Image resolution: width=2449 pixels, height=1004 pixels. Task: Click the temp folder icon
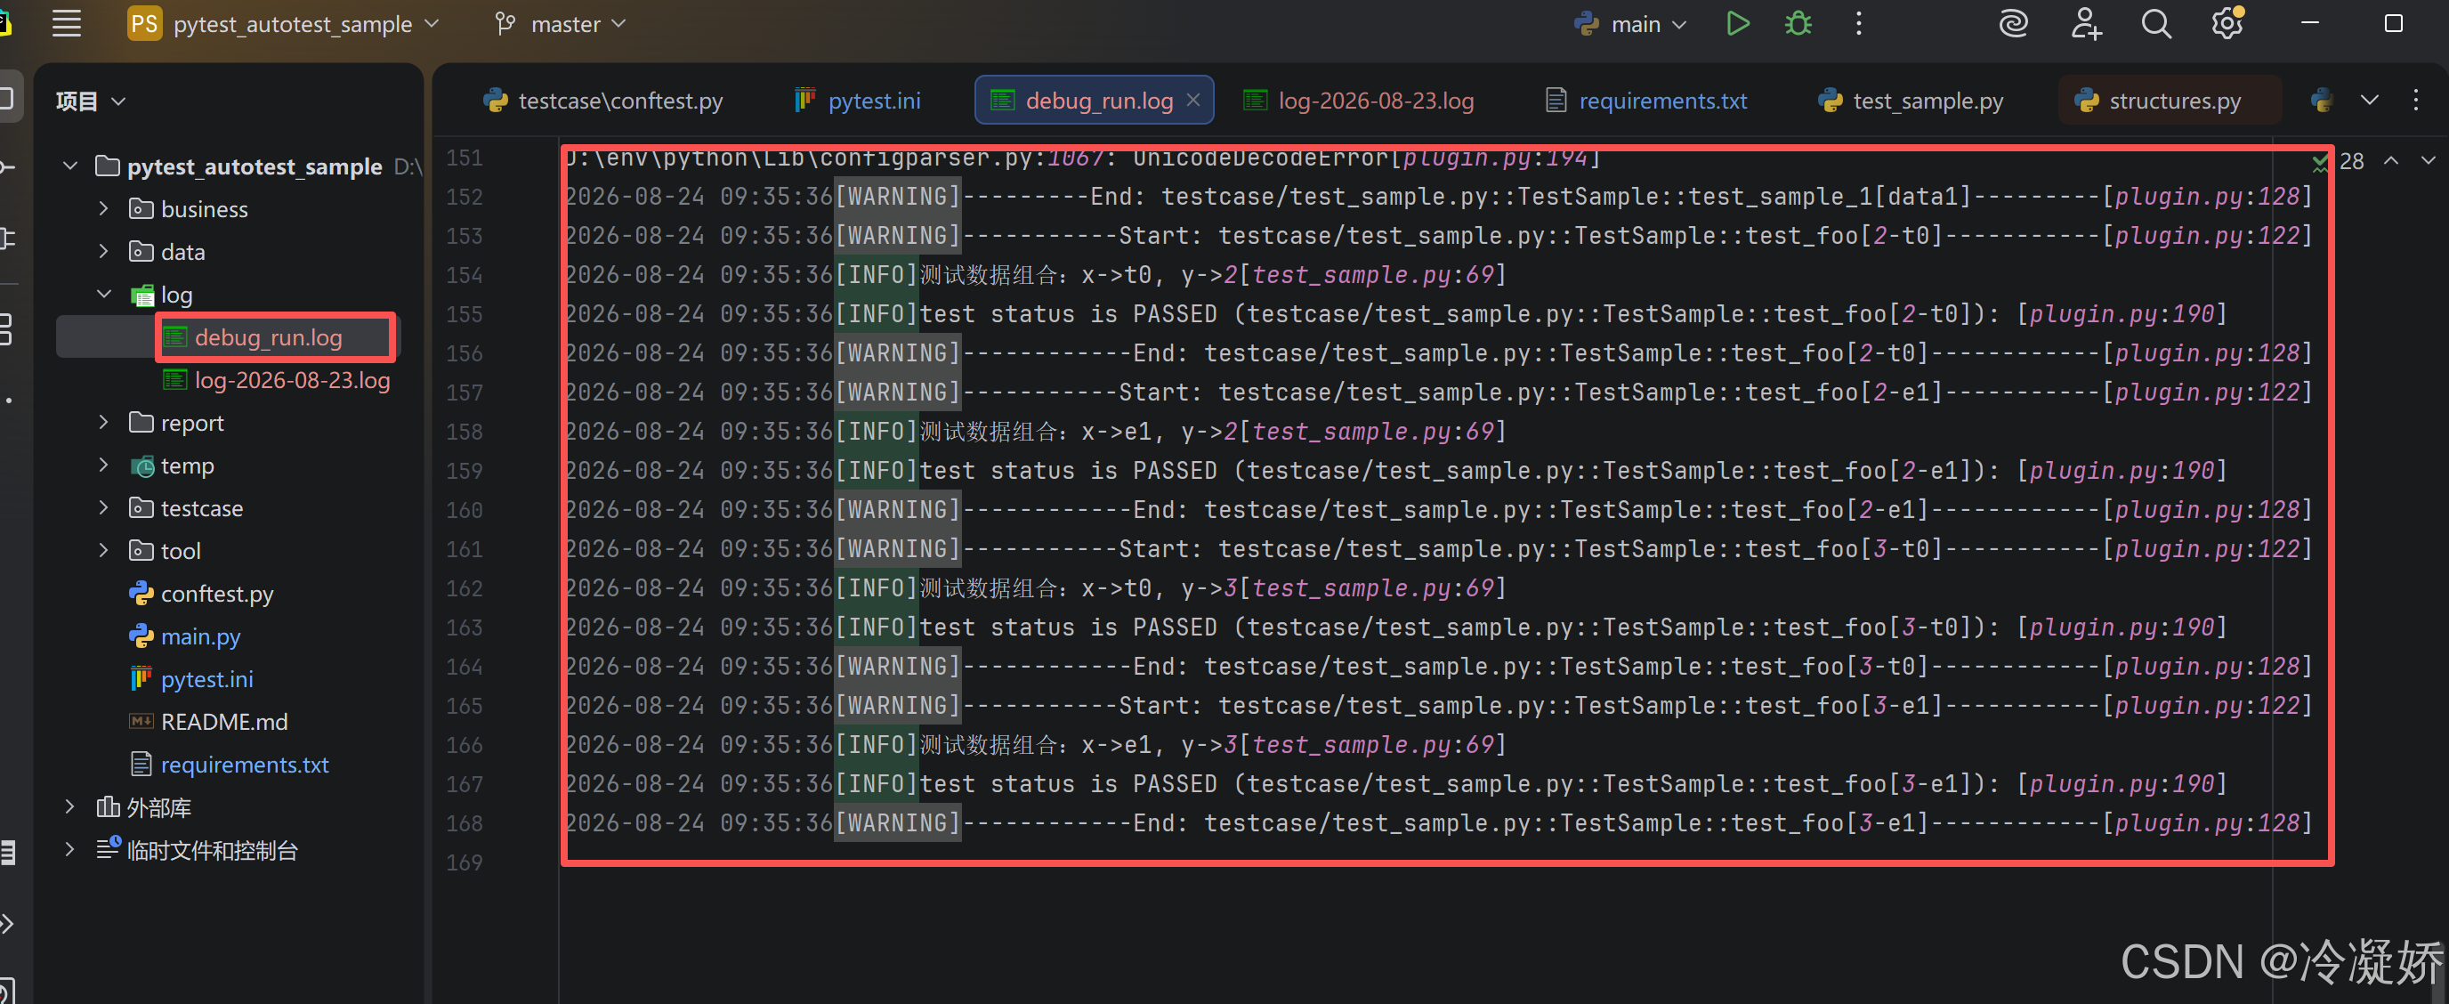(141, 466)
